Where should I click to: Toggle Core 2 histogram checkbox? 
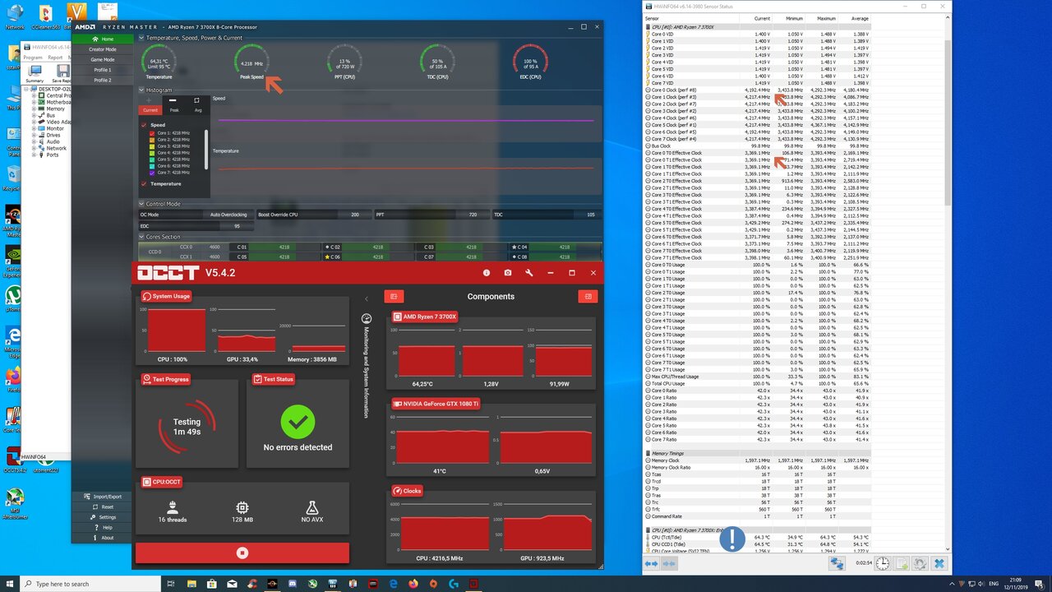[x=152, y=140]
